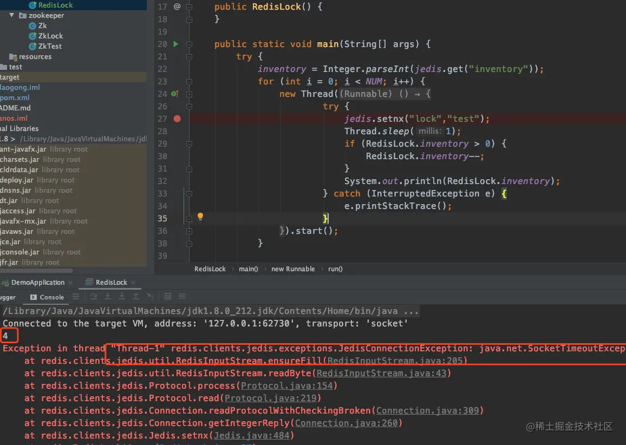Click the @ gutter marker on line 17
626x445 pixels.
(x=177, y=6)
